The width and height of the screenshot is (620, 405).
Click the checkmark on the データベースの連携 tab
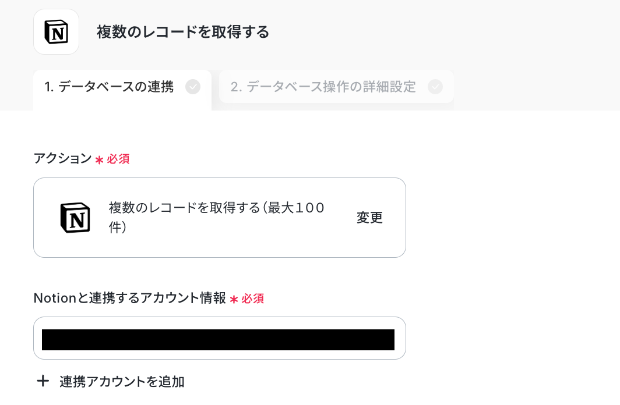(x=193, y=87)
